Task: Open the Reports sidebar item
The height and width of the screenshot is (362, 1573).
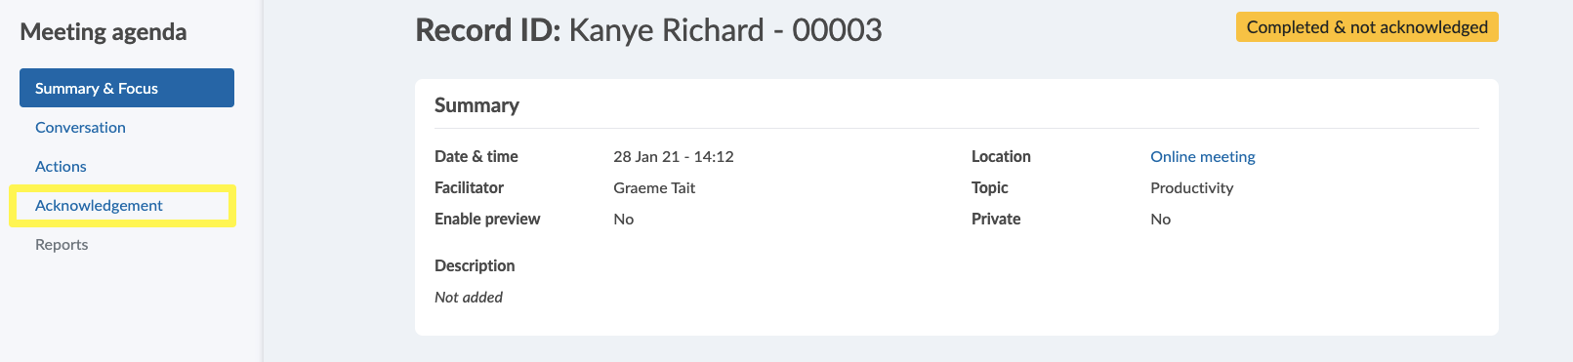Action: point(62,244)
